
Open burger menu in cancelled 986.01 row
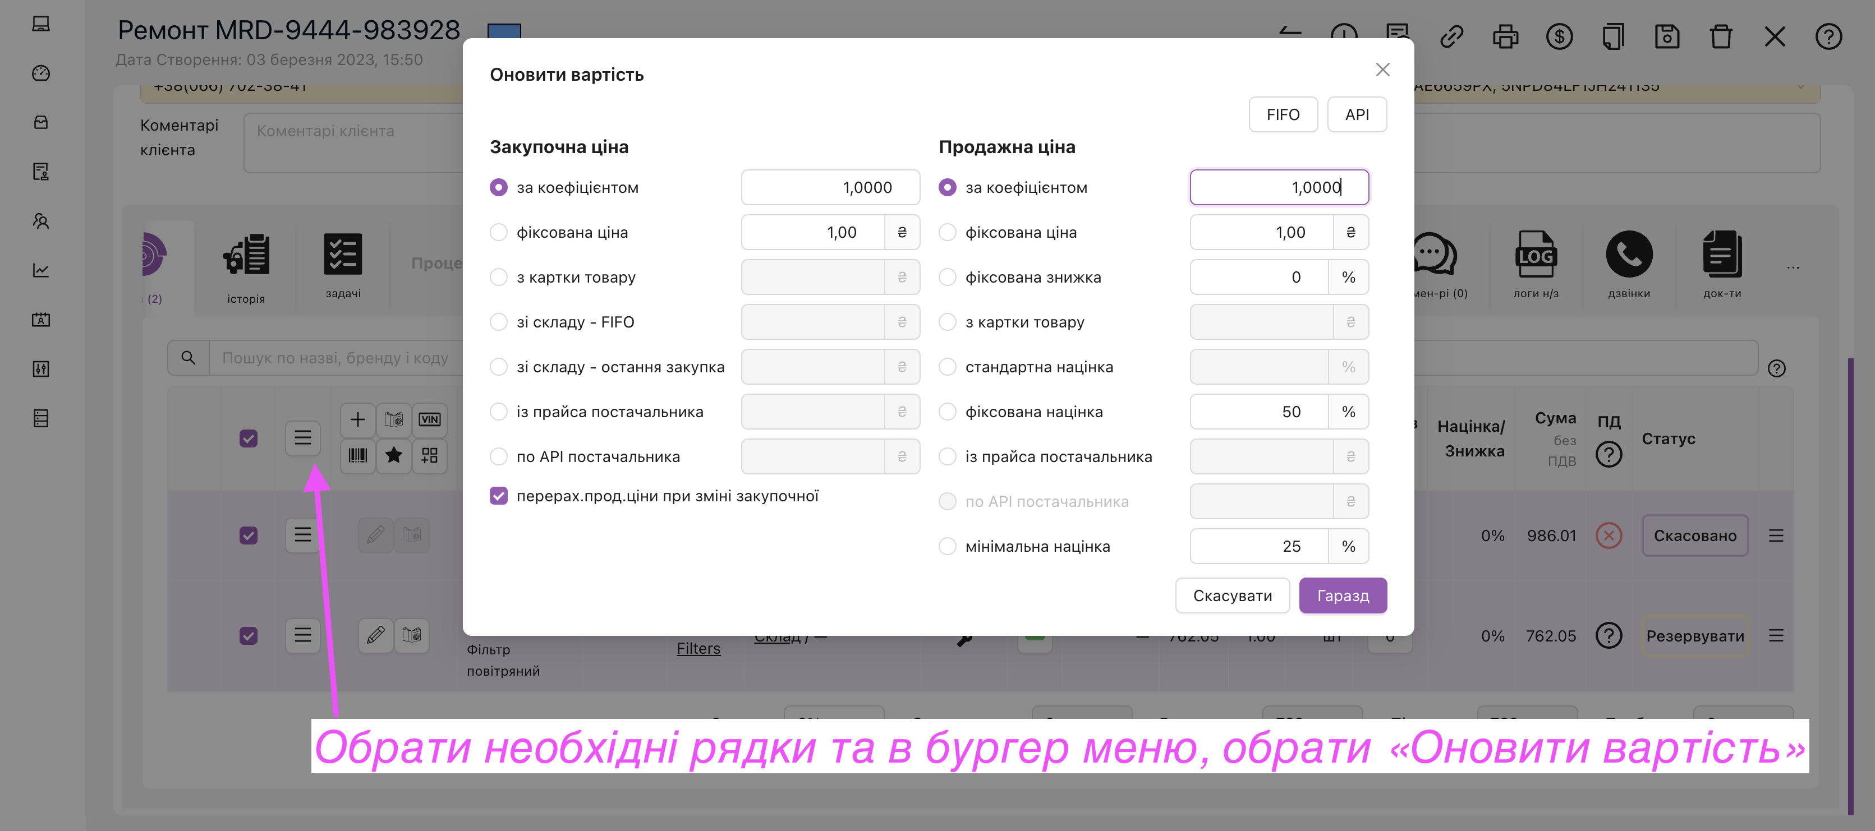[303, 535]
